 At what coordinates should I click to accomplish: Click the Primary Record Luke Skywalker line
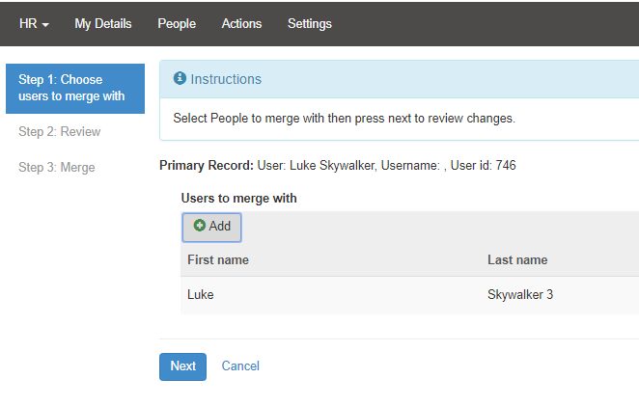coord(337,166)
